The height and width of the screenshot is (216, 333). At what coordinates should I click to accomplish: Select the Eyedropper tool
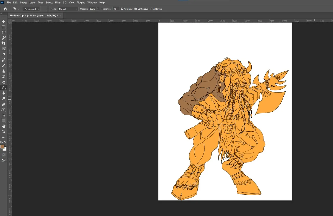[x=4, y=55]
